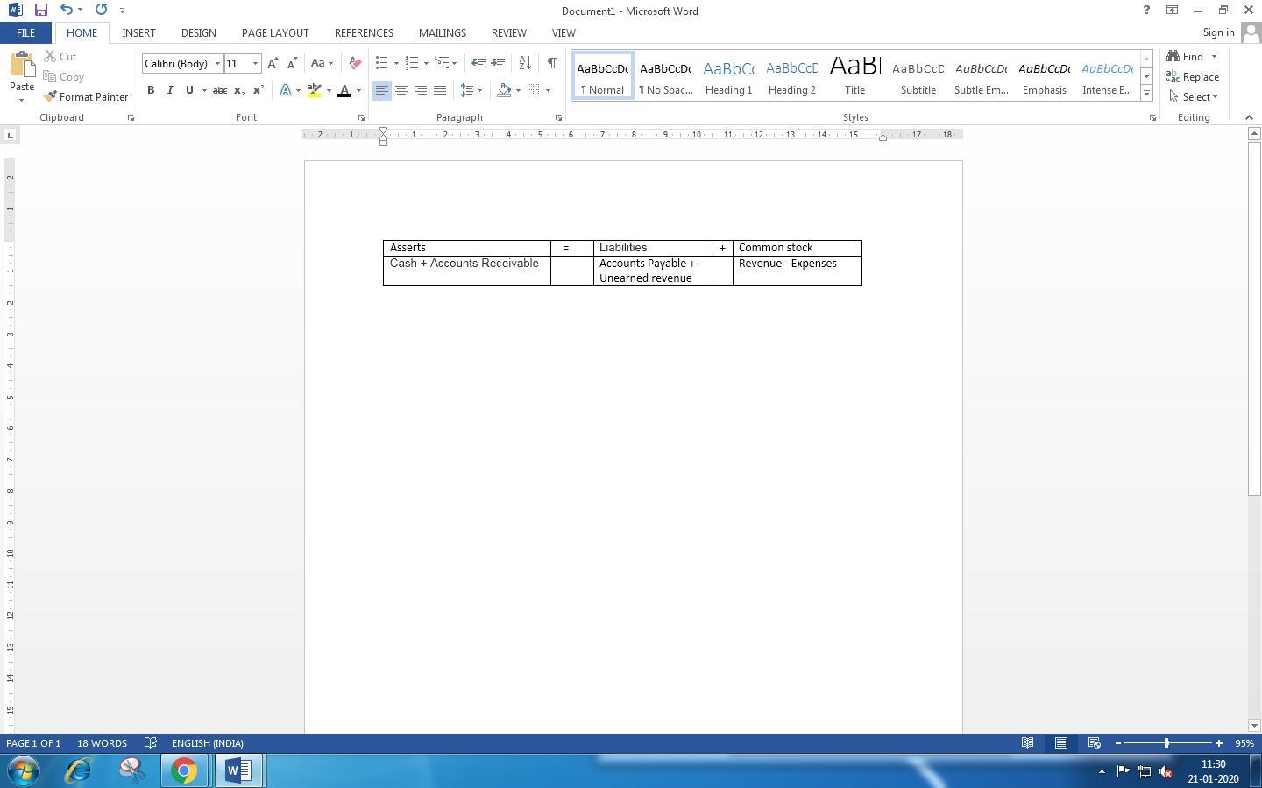The height and width of the screenshot is (788, 1262).
Task: Click Sign in link
Action: tap(1218, 32)
